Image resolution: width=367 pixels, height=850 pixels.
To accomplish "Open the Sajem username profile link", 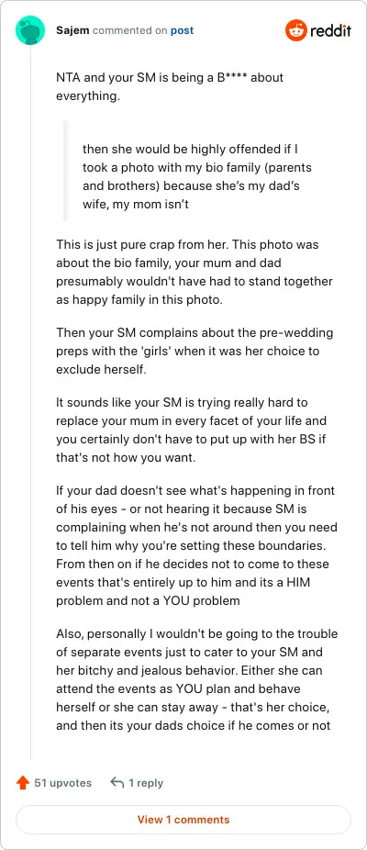I will [73, 30].
